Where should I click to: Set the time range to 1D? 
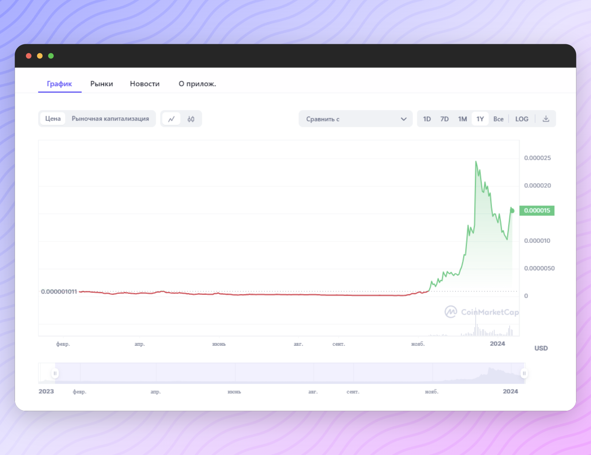point(427,119)
